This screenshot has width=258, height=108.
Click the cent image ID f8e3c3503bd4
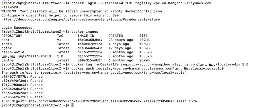coord(90,40)
